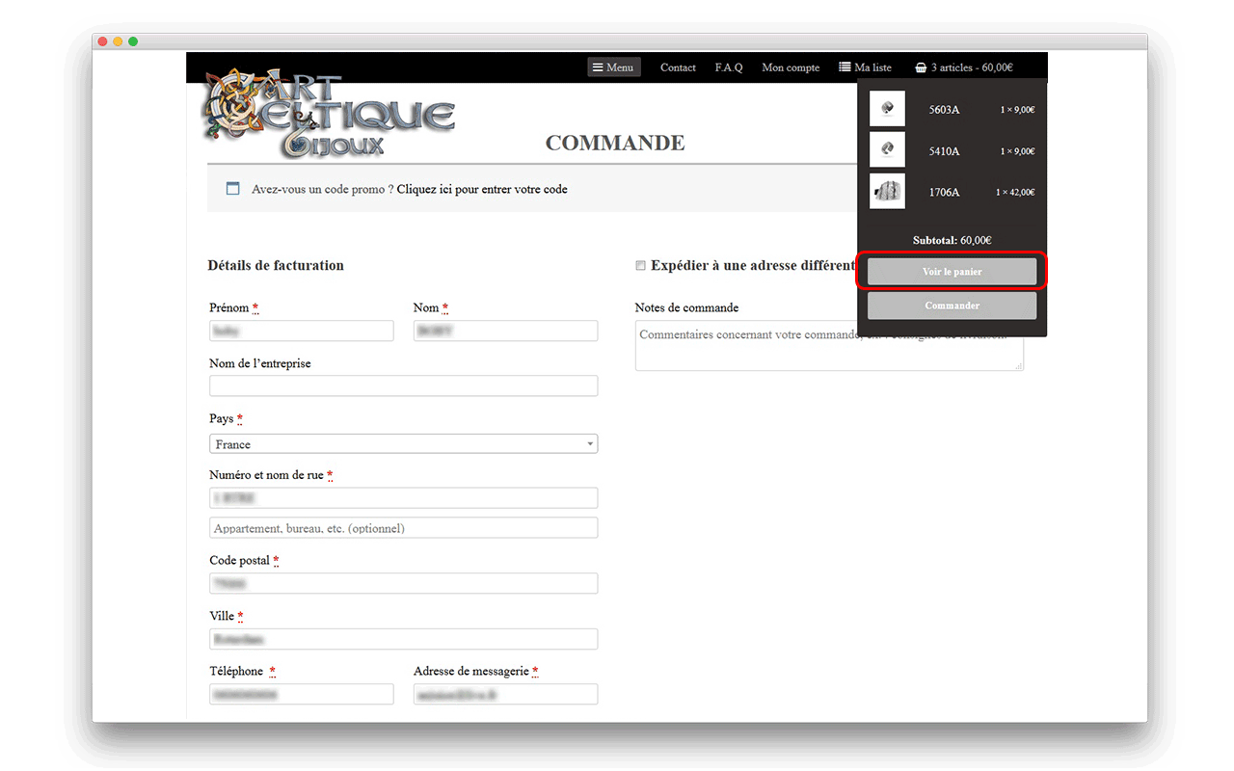Open product 1706A thumbnail in cart
Screen dimensions: 1234x771
pyautogui.click(x=887, y=192)
